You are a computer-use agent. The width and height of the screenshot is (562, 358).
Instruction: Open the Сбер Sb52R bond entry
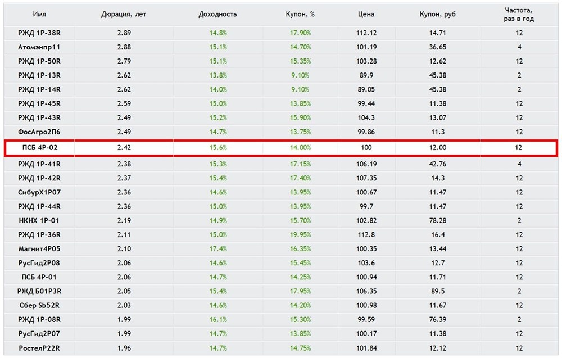tap(39, 306)
